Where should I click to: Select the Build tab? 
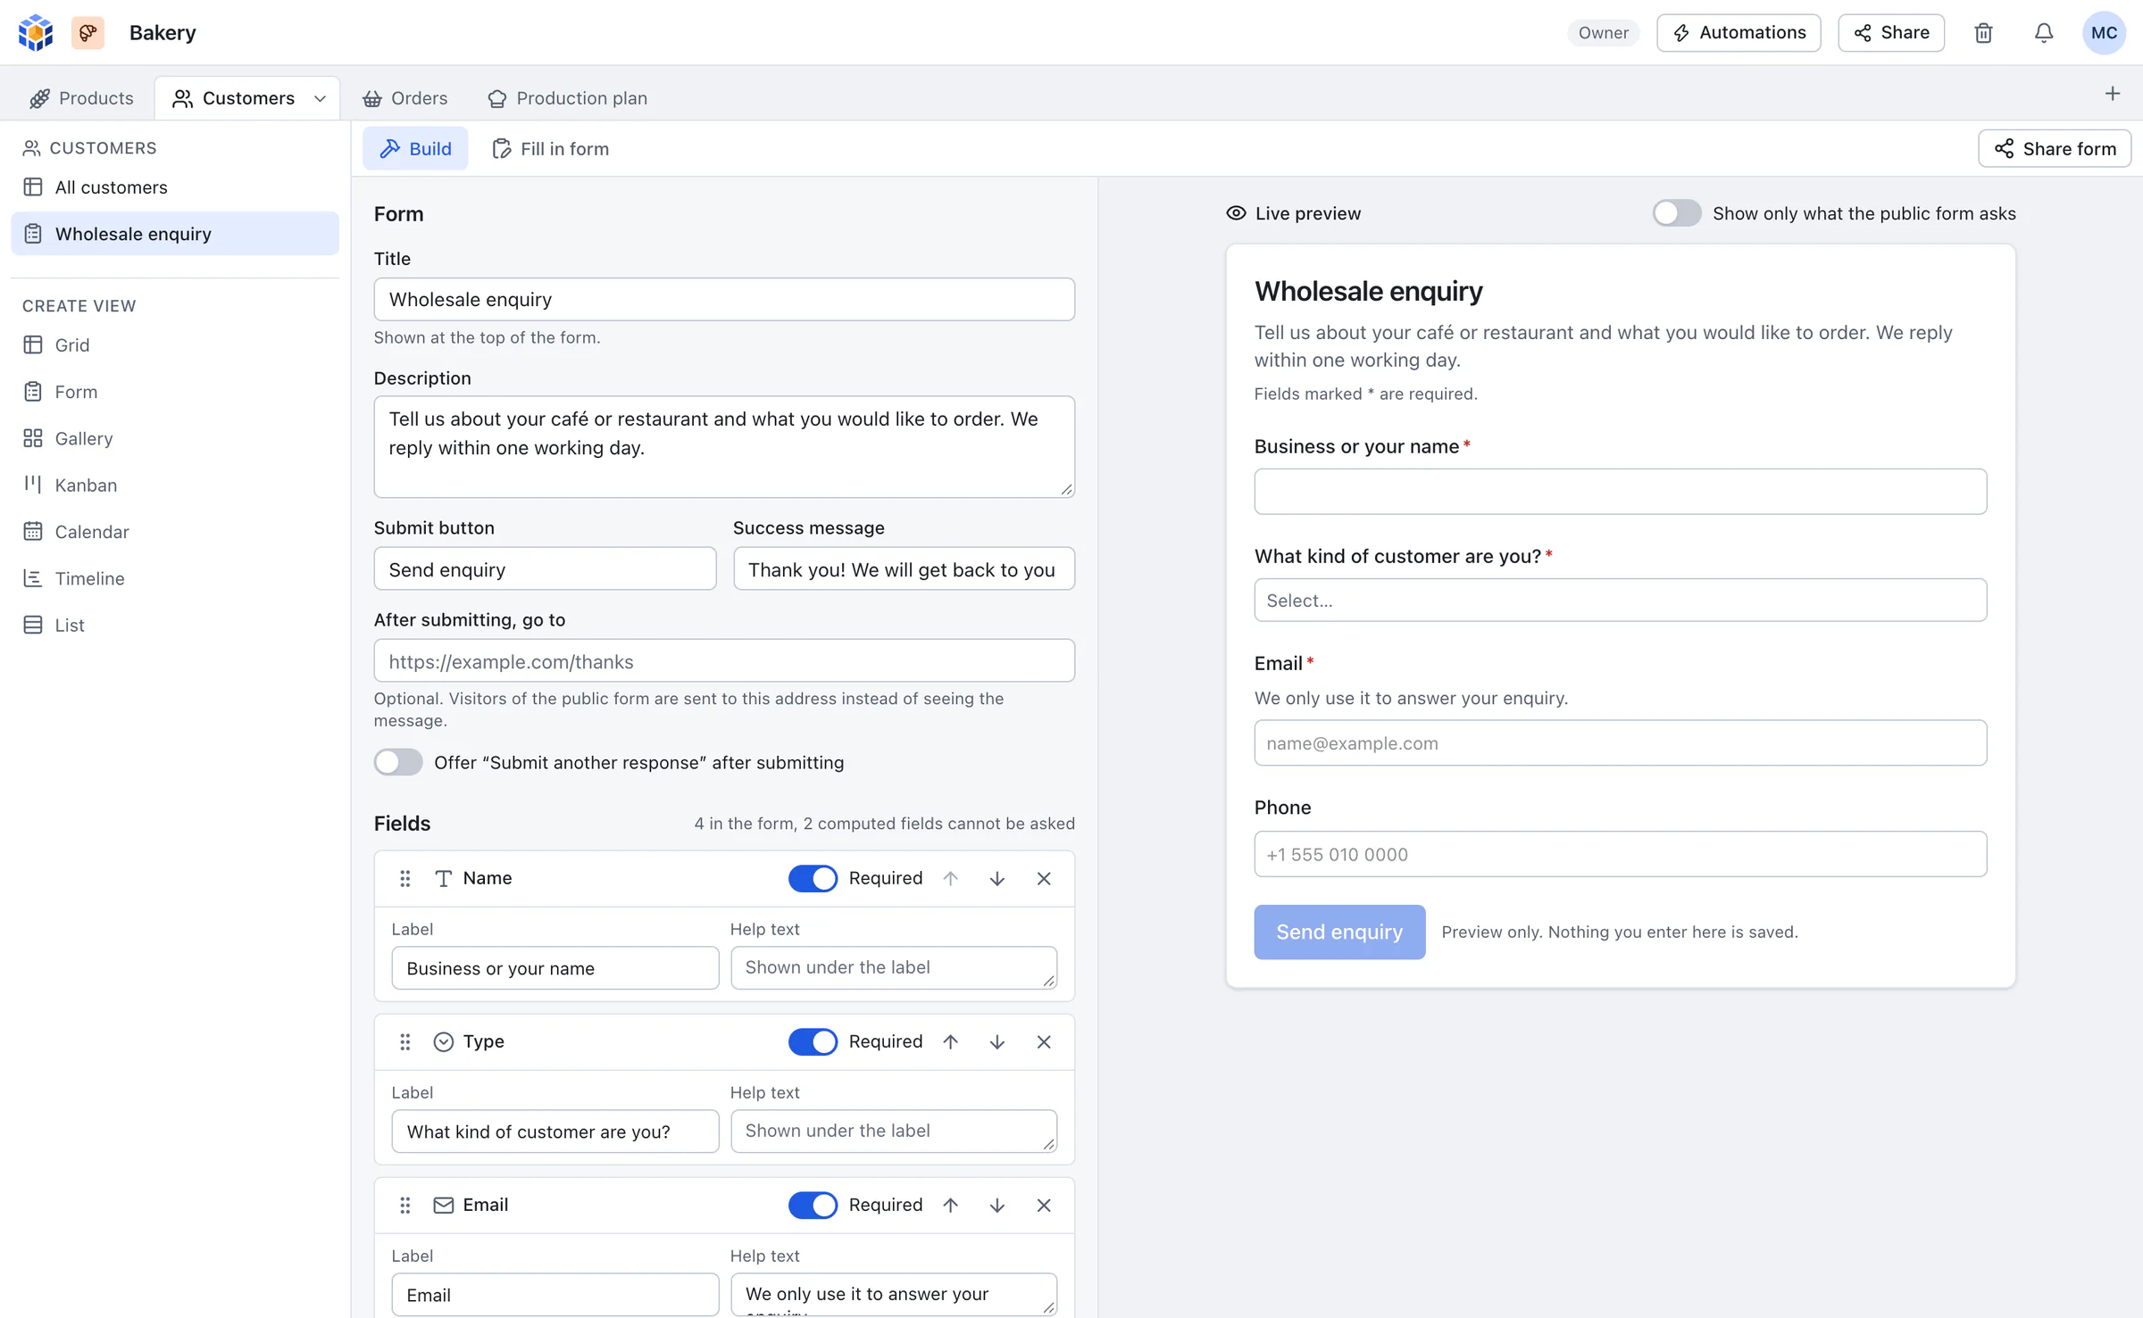point(415,149)
